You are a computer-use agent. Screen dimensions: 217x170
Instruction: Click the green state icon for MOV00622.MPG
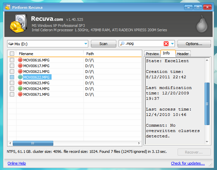[x=20, y=77]
